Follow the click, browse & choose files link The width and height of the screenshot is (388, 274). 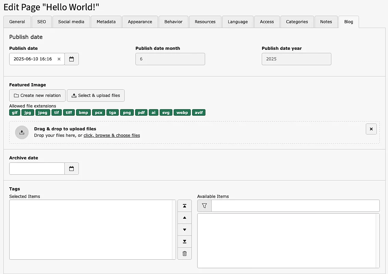(112, 135)
